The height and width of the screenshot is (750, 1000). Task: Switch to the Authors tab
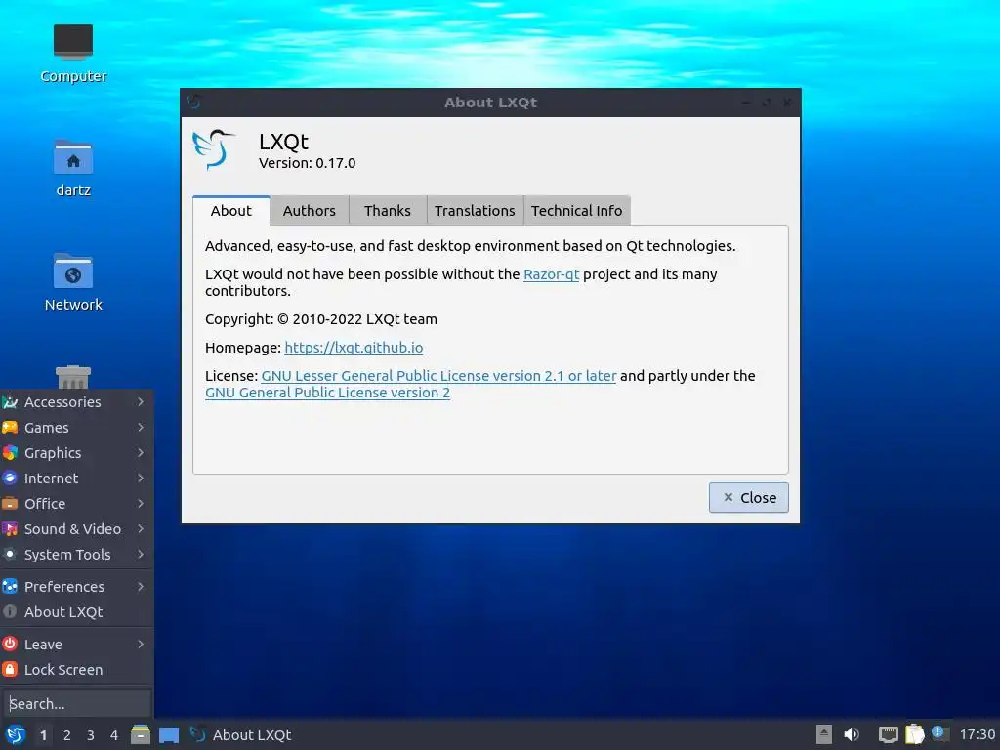point(310,211)
